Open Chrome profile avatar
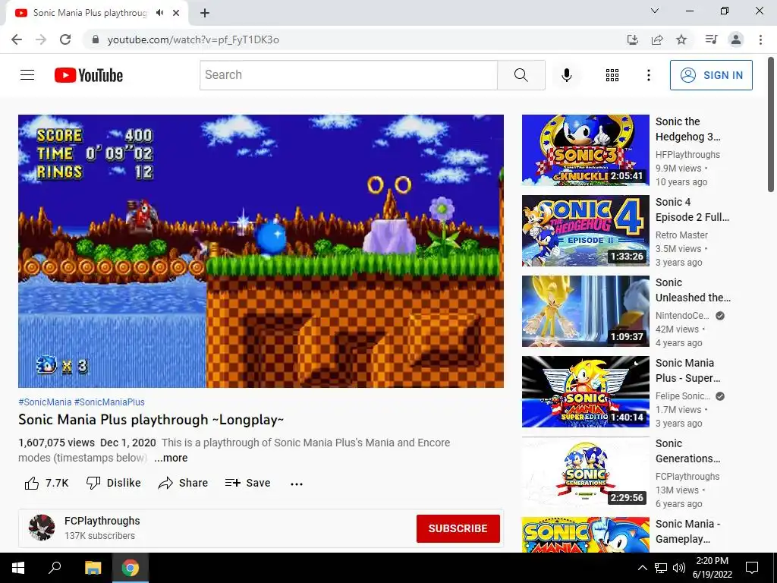Viewport: 777px width, 583px height. point(736,39)
